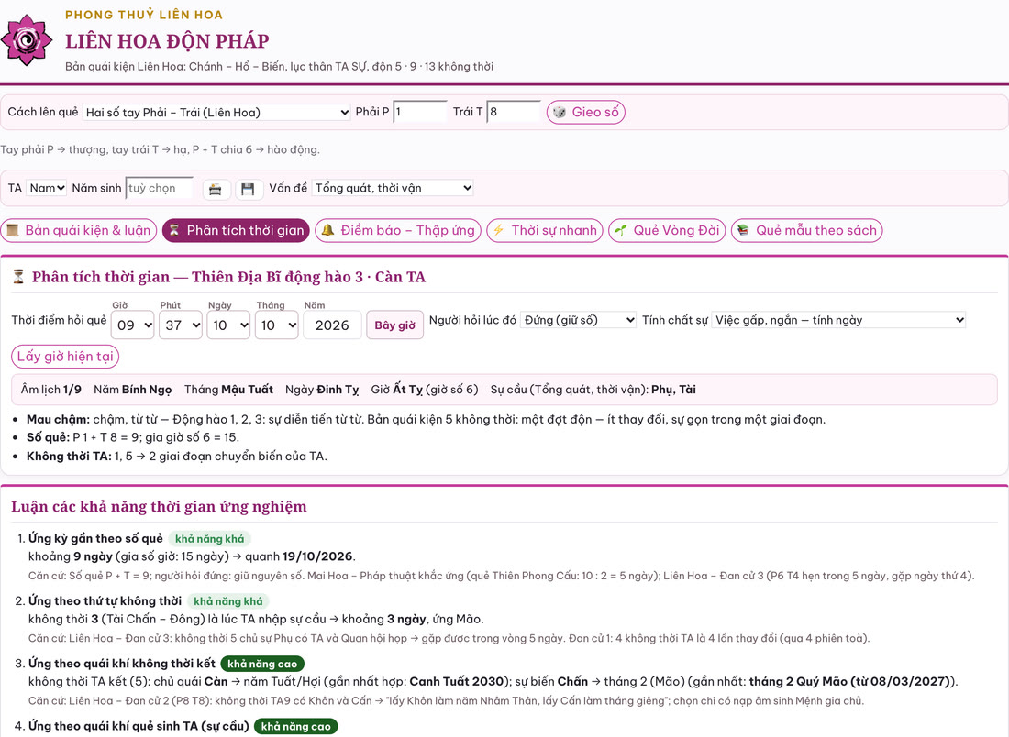1009x737 pixels.
Task: Click the 'Năm Bính Ngọ' text
Action: (133, 389)
